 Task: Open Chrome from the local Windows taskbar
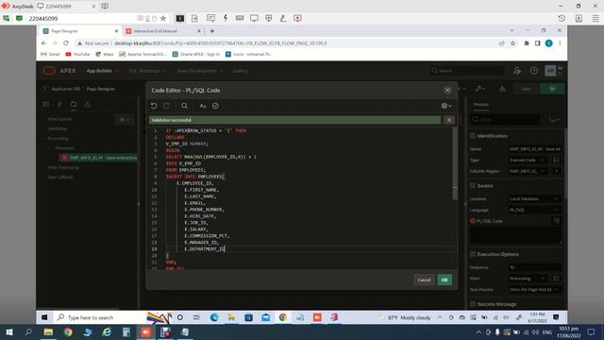click(68, 332)
